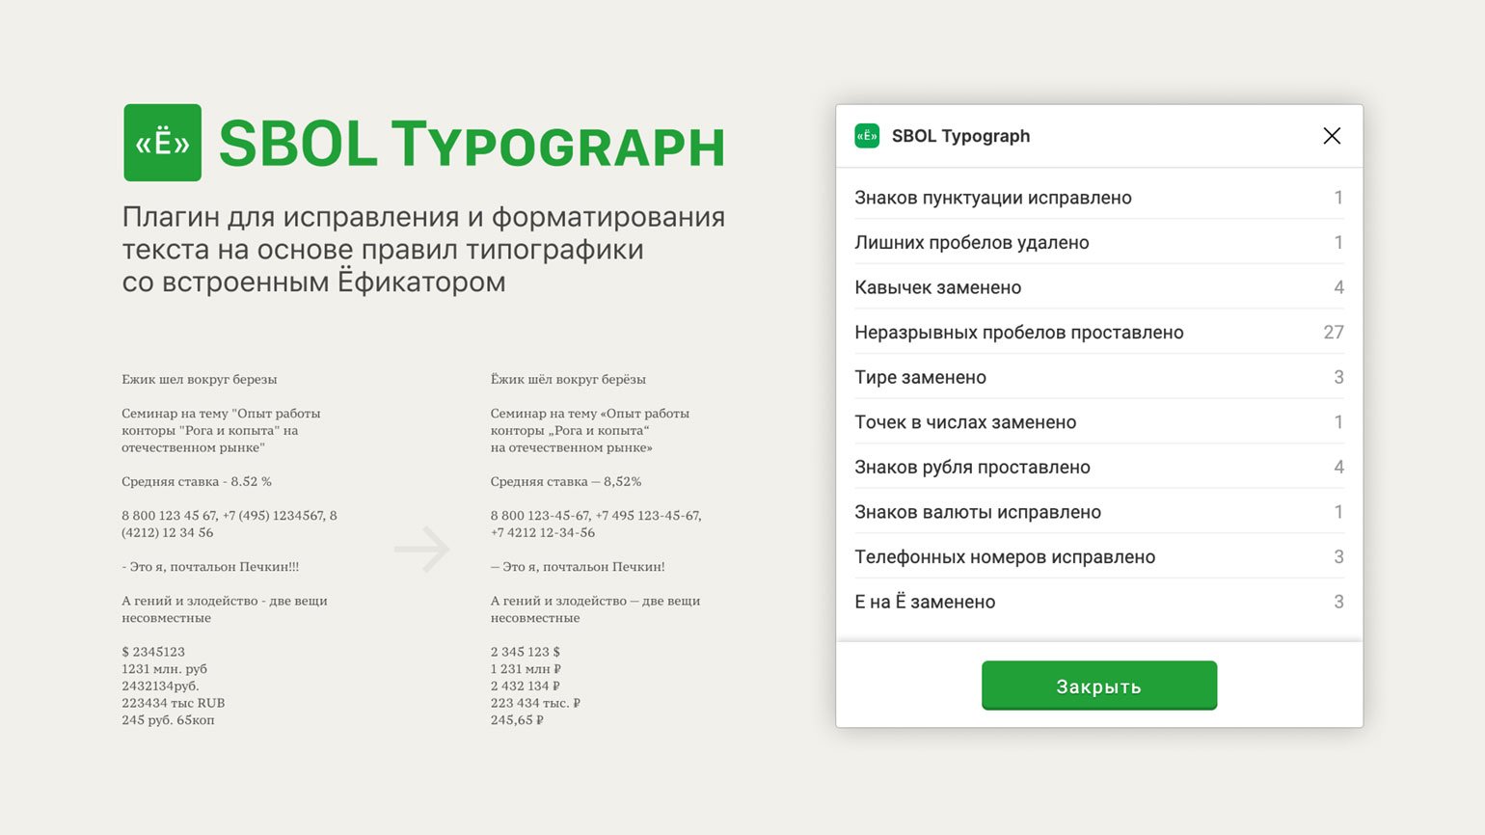Screen dimensions: 1485x835
Task: Select the row 'Знаков рубля проставлено'
Action: [x=1099, y=467]
